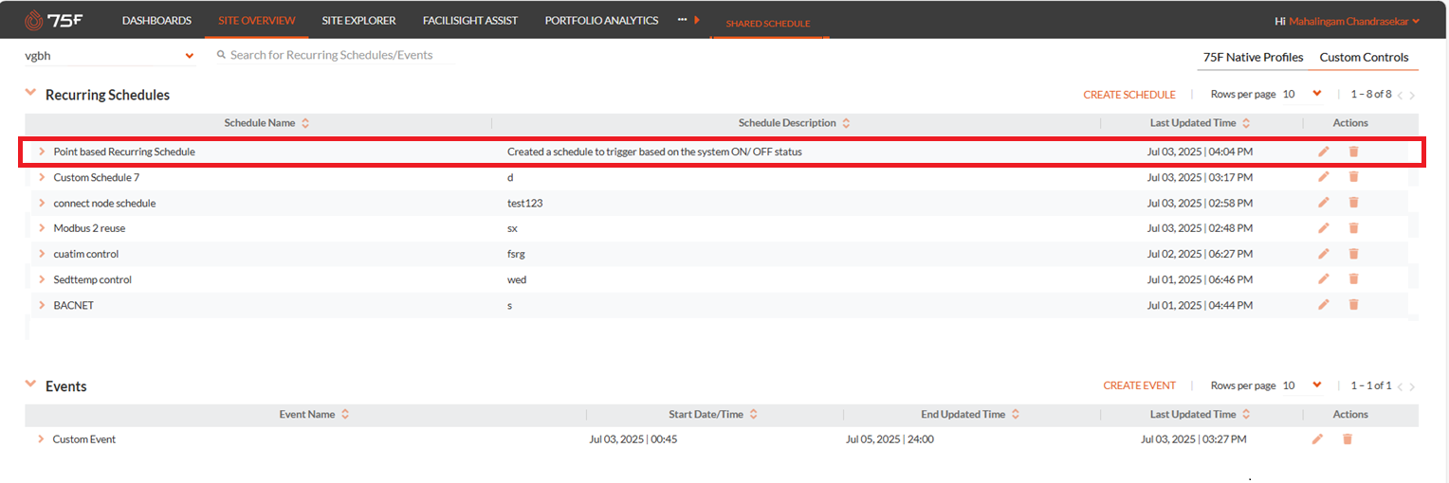Screen dimensions: 1449x483
Task: Select the Site Overview tab
Action: 256,20
